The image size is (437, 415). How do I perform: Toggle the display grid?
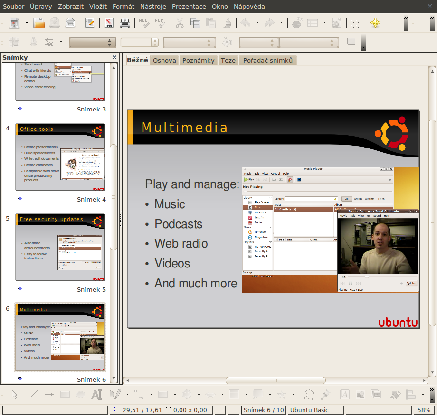[356, 23]
